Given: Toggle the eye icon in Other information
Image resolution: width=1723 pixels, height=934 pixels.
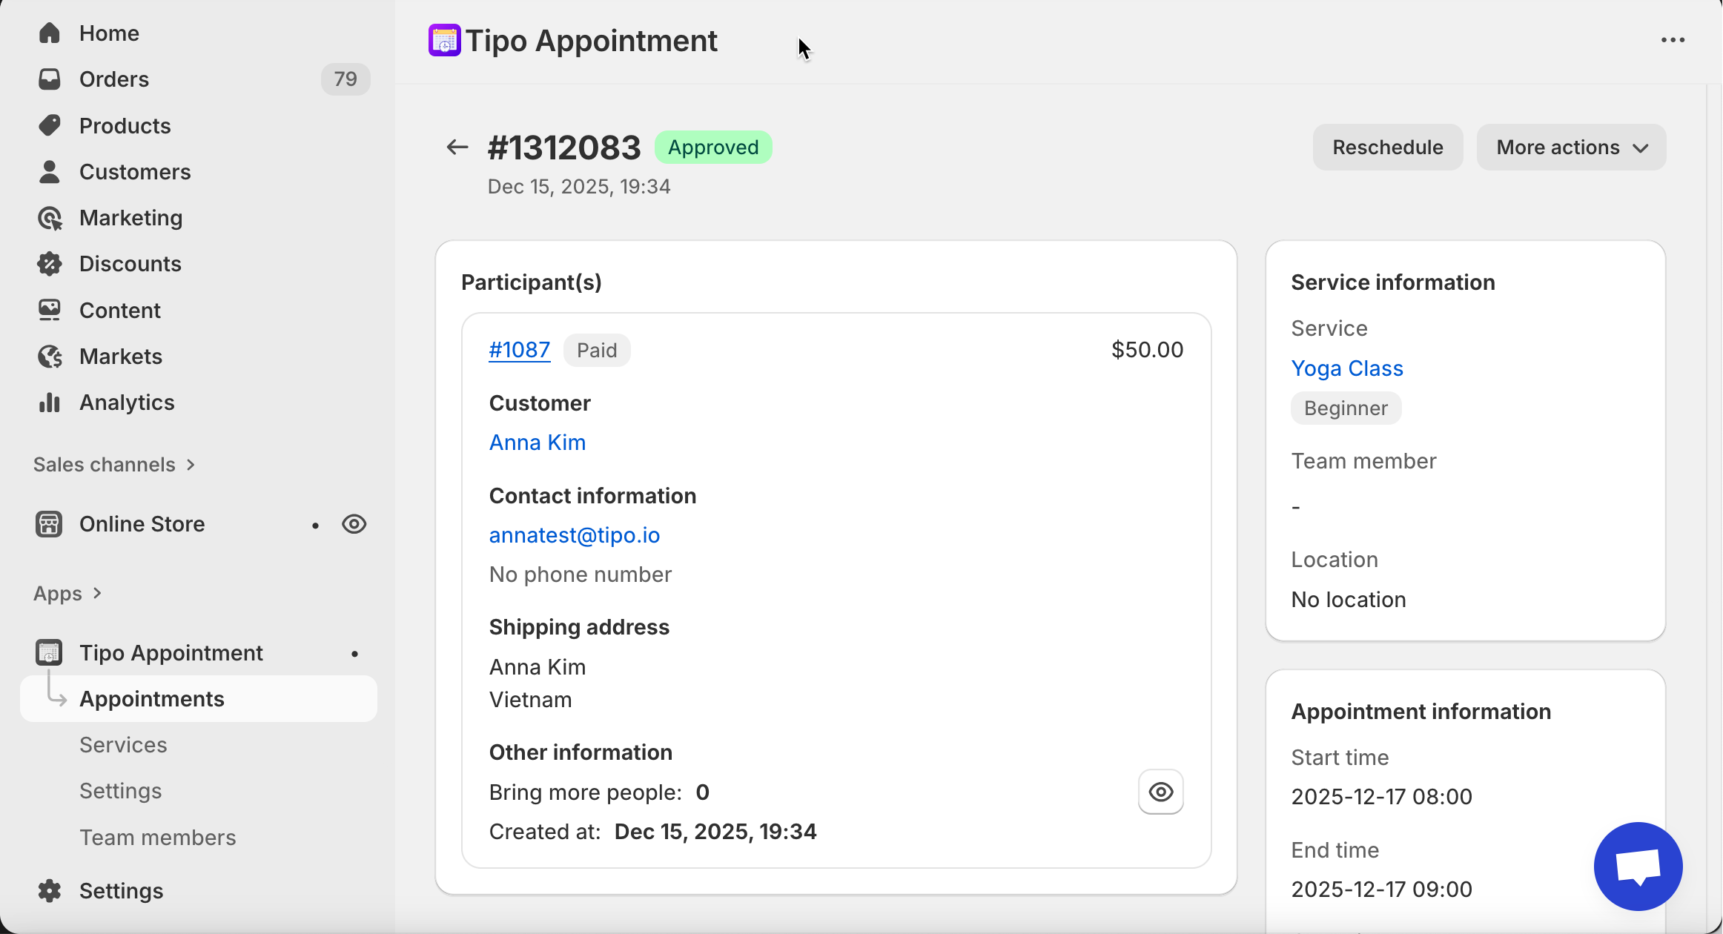Looking at the screenshot, I should (1160, 792).
